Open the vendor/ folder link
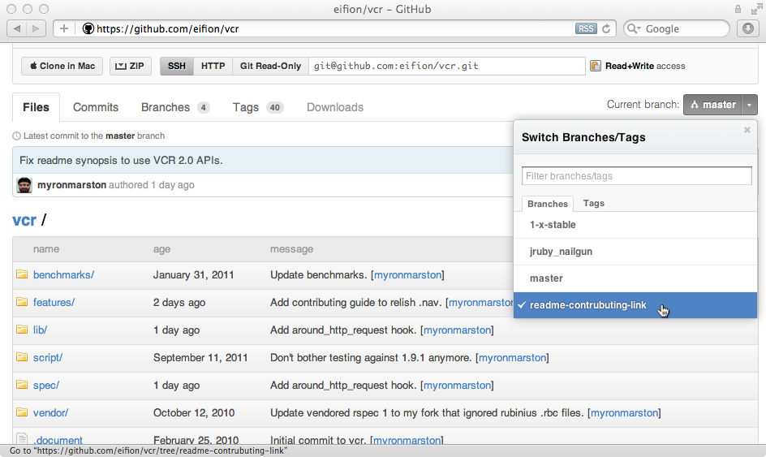The image size is (766, 457). [51, 412]
